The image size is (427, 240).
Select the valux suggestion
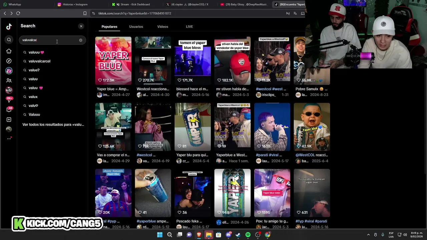point(33,97)
